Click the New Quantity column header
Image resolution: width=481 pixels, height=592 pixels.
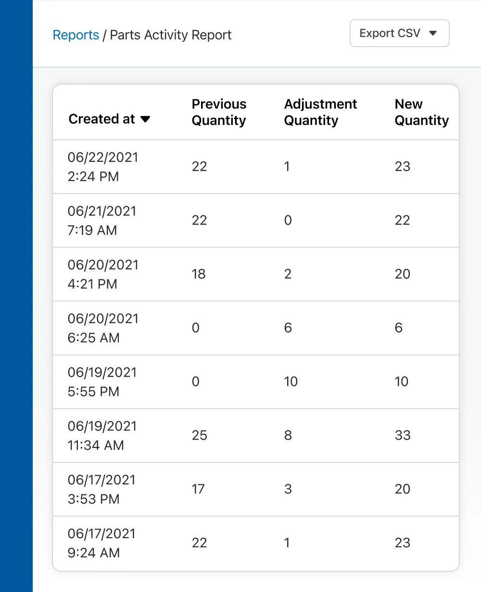pyautogui.click(x=421, y=112)
